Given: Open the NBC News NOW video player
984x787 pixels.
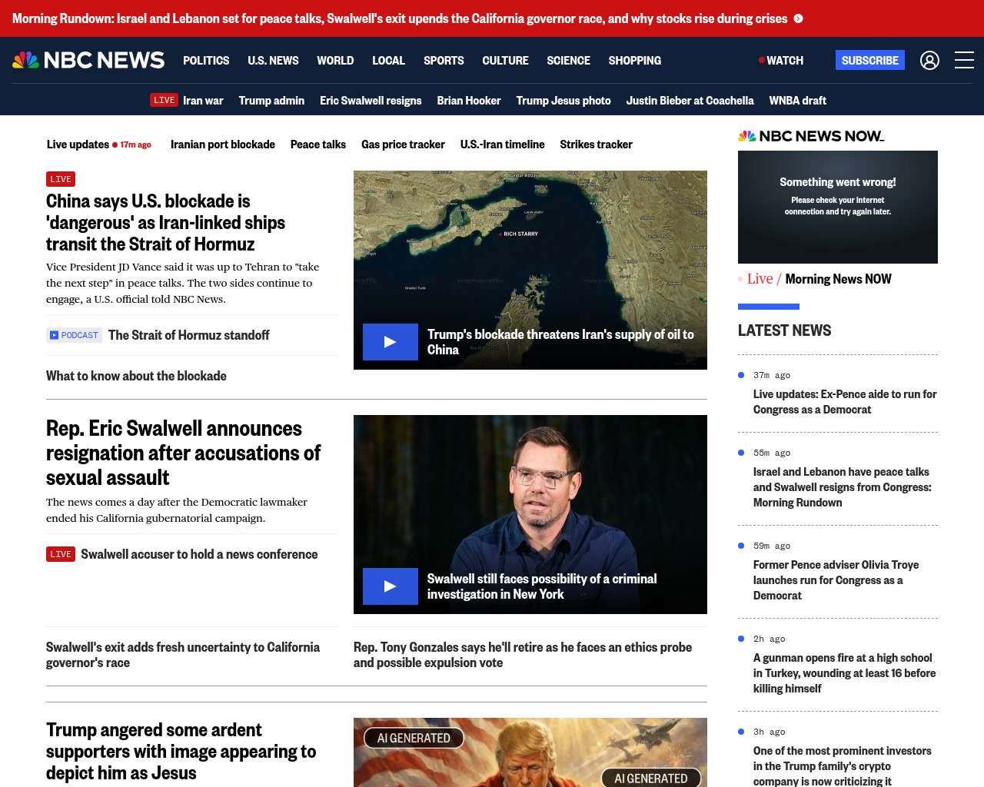Looking at the screenshot, I should point(837,207).
